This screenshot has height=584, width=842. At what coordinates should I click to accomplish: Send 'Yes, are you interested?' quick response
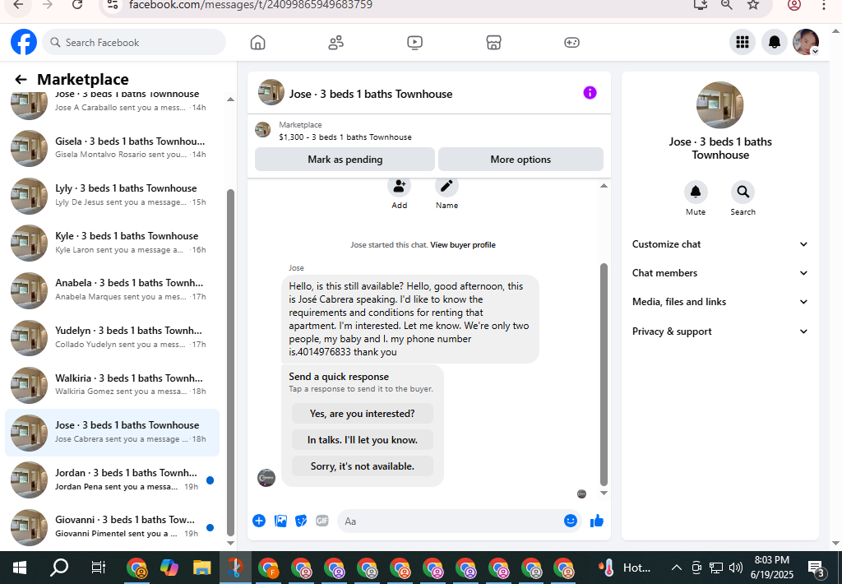[x=363, y=414]
